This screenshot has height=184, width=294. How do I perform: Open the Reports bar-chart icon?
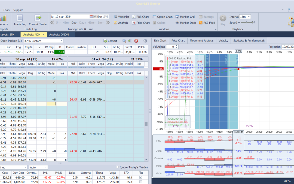tap(3, 19)
